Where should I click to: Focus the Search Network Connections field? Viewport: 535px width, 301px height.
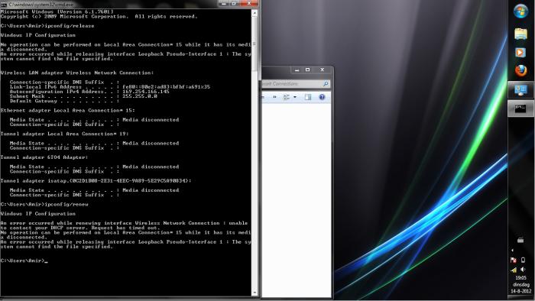(x=296, y=83)
